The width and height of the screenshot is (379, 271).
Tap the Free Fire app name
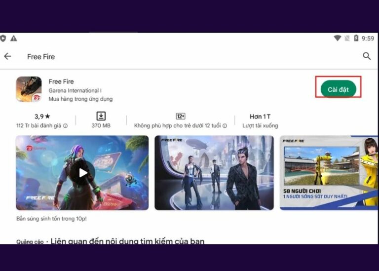click(x=61, y=81)
